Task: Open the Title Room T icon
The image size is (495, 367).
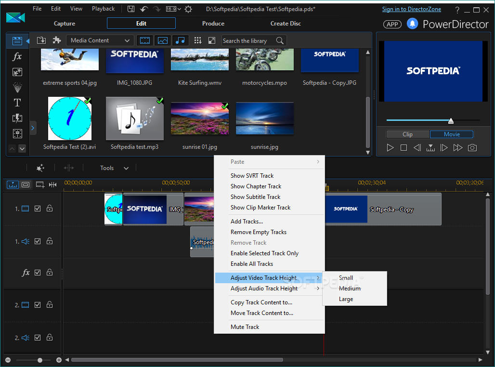Action: click(x=17, y=103)
